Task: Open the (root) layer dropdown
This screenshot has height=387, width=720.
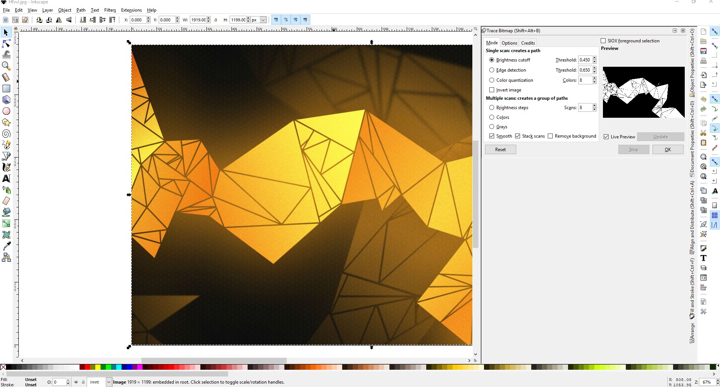Action: (x=109, y=382)
